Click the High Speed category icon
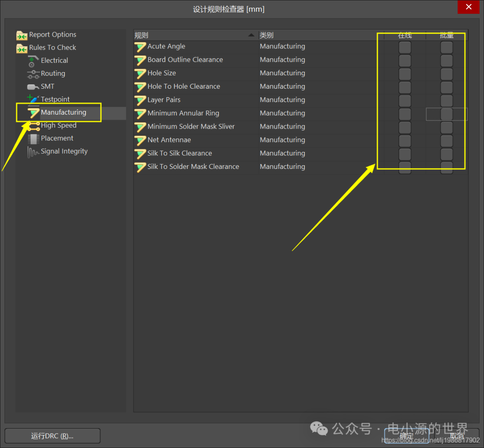 pyautogui.click(x=34, y=125)
